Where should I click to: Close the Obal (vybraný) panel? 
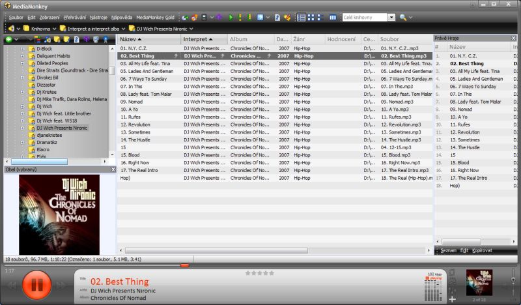113,169
